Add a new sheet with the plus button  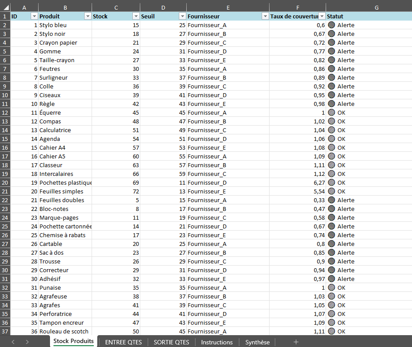[296, 342]
